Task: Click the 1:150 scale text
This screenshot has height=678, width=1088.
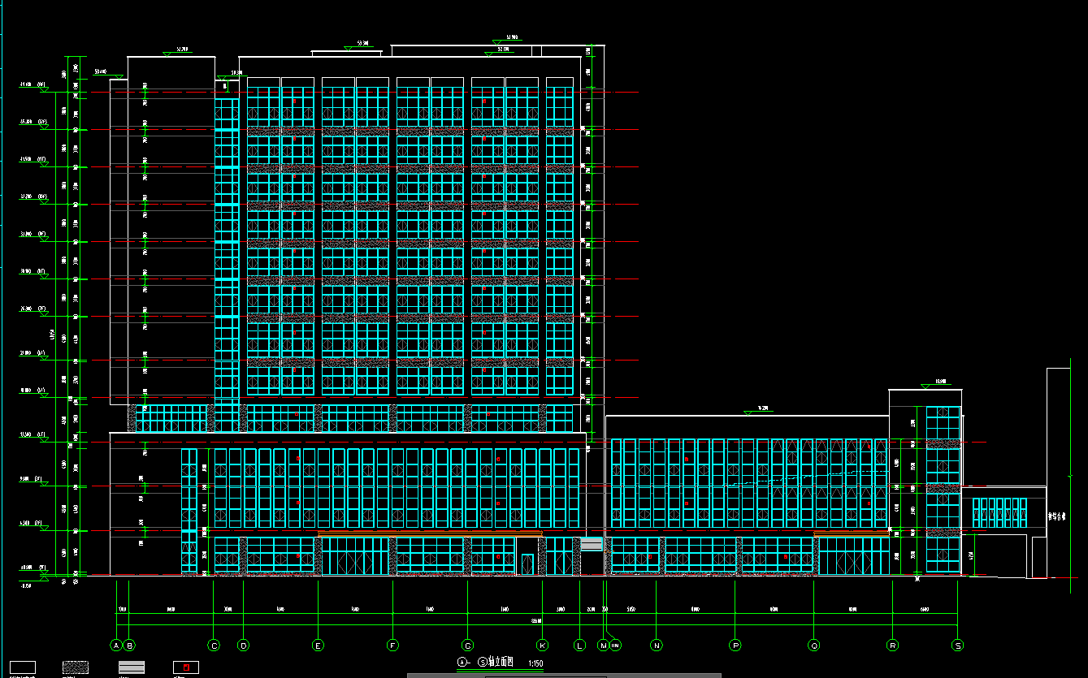Action: (535, 663)
